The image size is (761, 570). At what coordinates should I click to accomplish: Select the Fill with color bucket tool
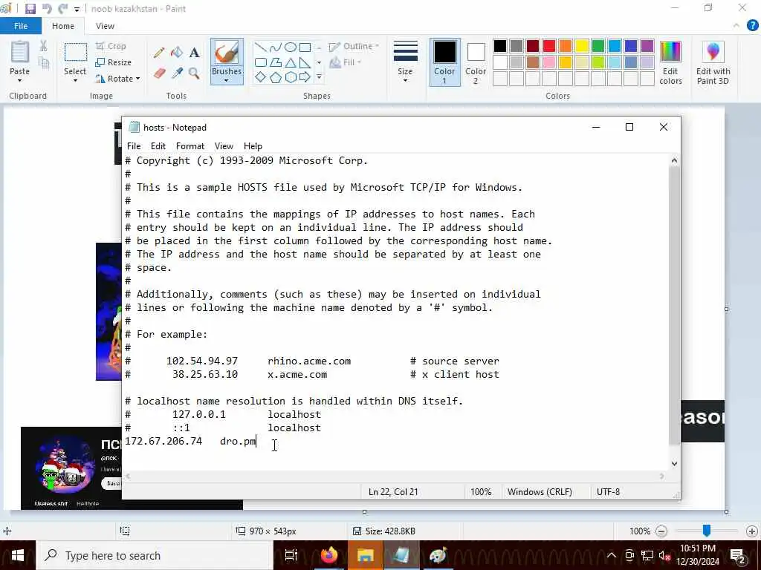click(x=177, y=53)
